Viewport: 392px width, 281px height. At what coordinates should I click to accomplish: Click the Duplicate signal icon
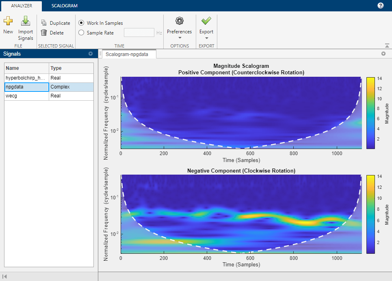[44, 23]
